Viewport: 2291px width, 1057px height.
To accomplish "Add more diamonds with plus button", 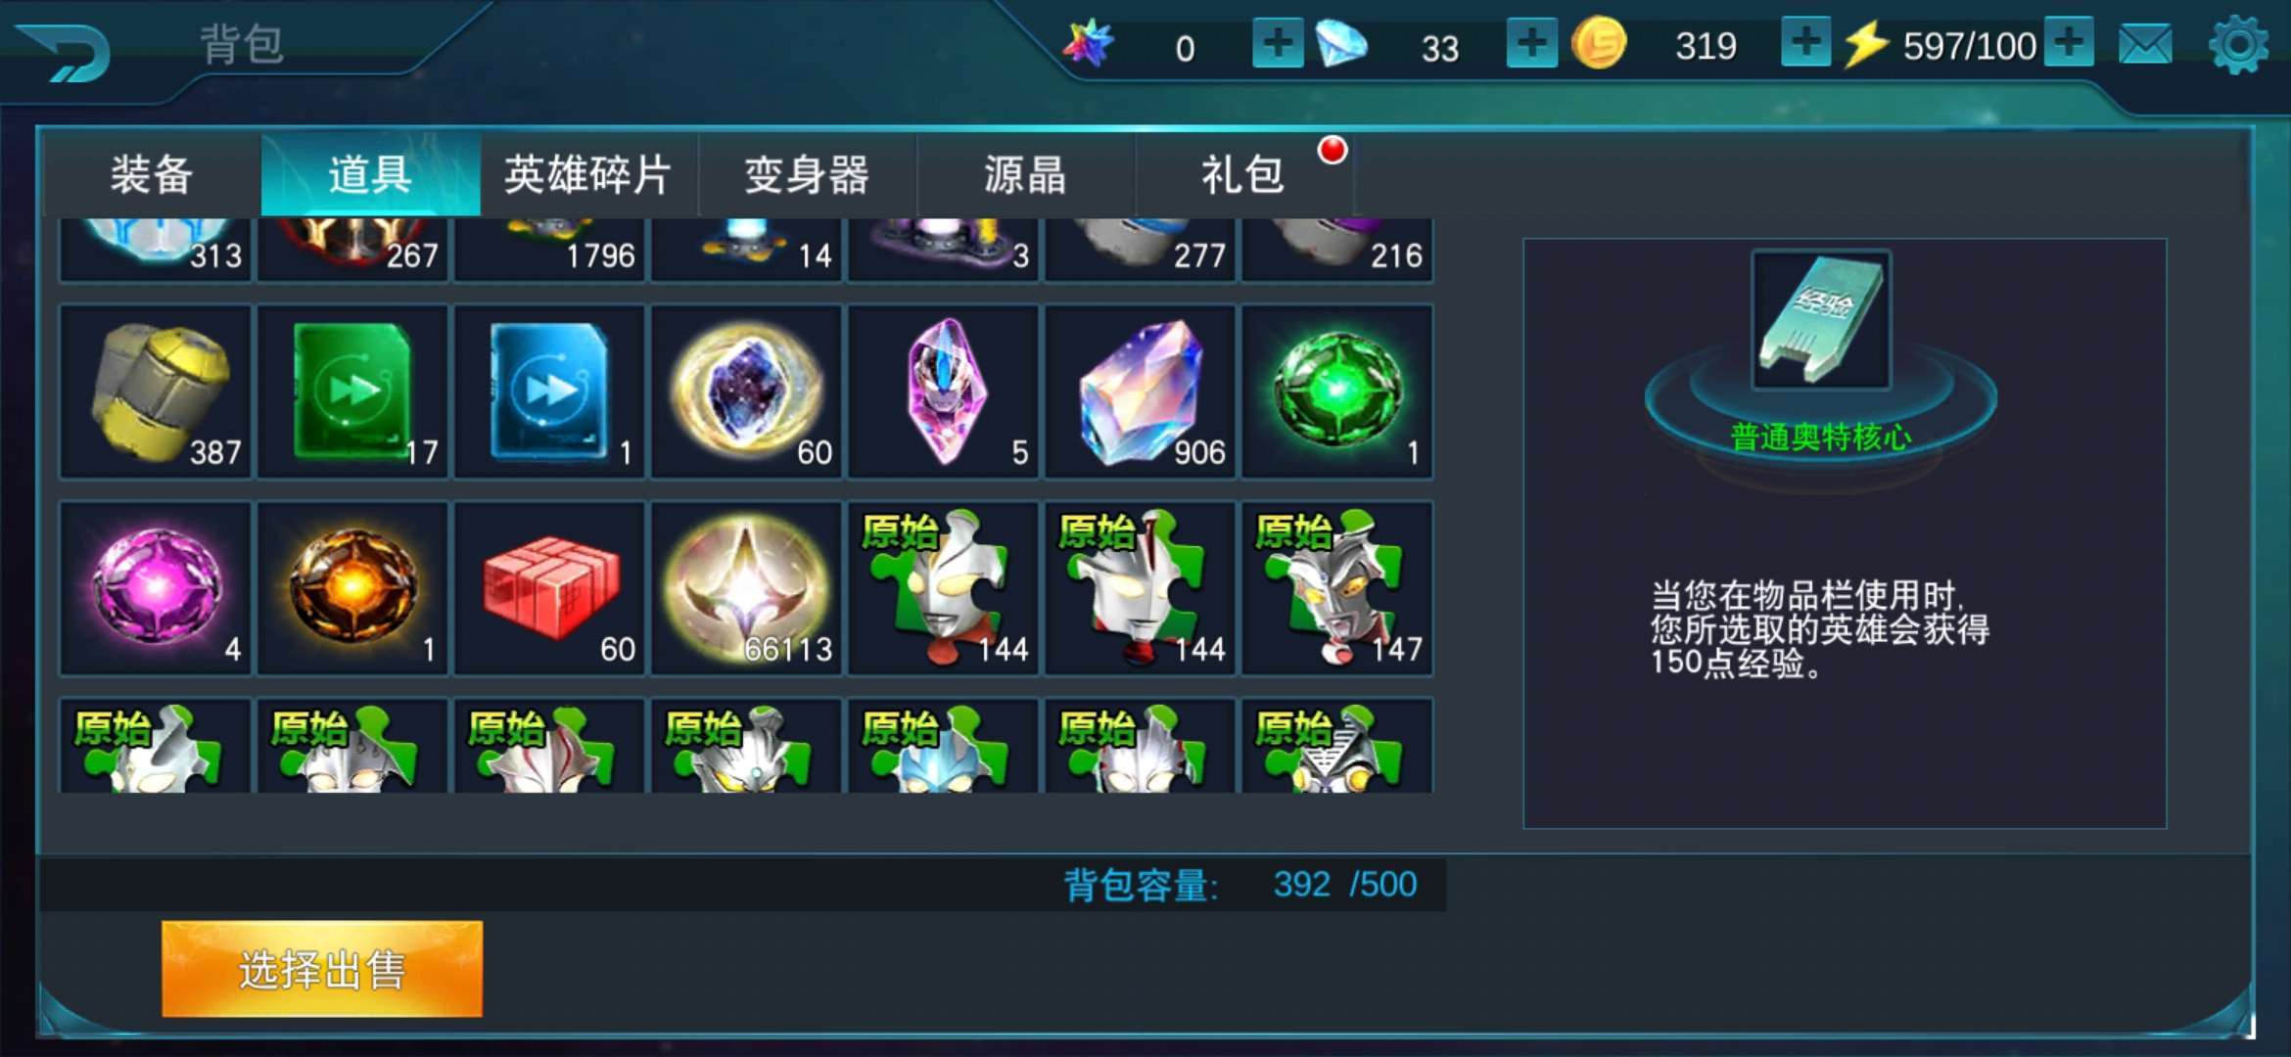I will (x=1531, y=43).
